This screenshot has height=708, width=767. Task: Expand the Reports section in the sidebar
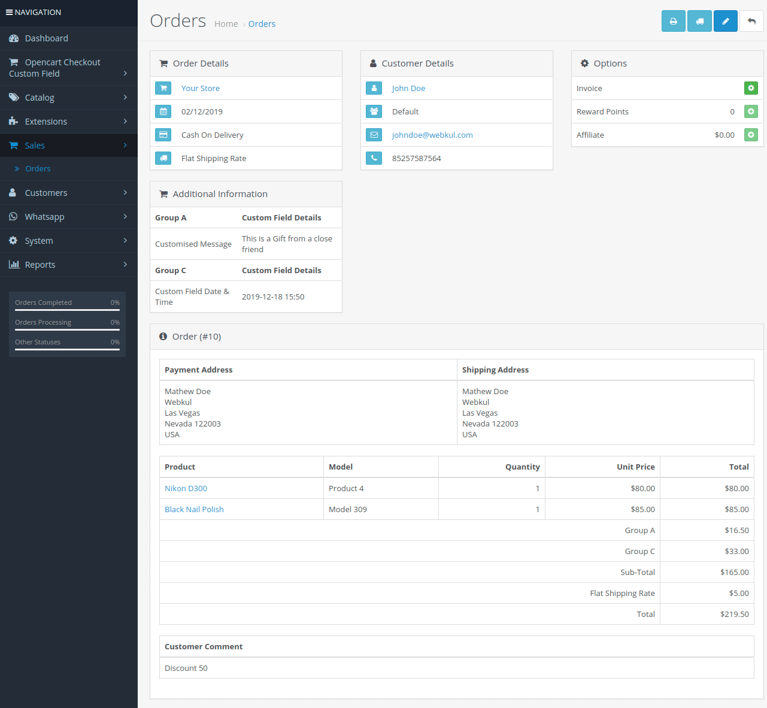[x=125, y=264]
